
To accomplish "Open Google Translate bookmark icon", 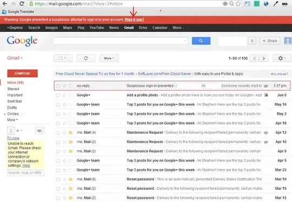I will 4,12.
